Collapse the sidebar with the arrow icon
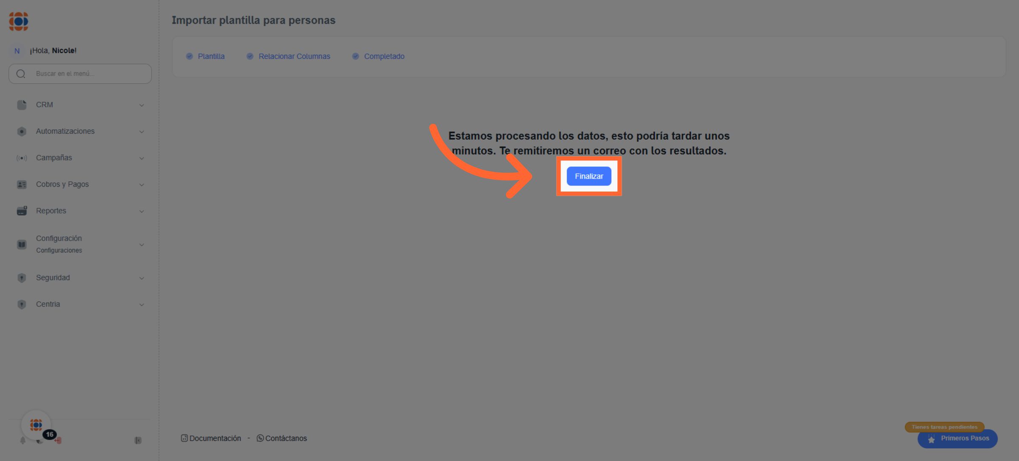This screenshot has height=461, width=1019. (138, 440)
